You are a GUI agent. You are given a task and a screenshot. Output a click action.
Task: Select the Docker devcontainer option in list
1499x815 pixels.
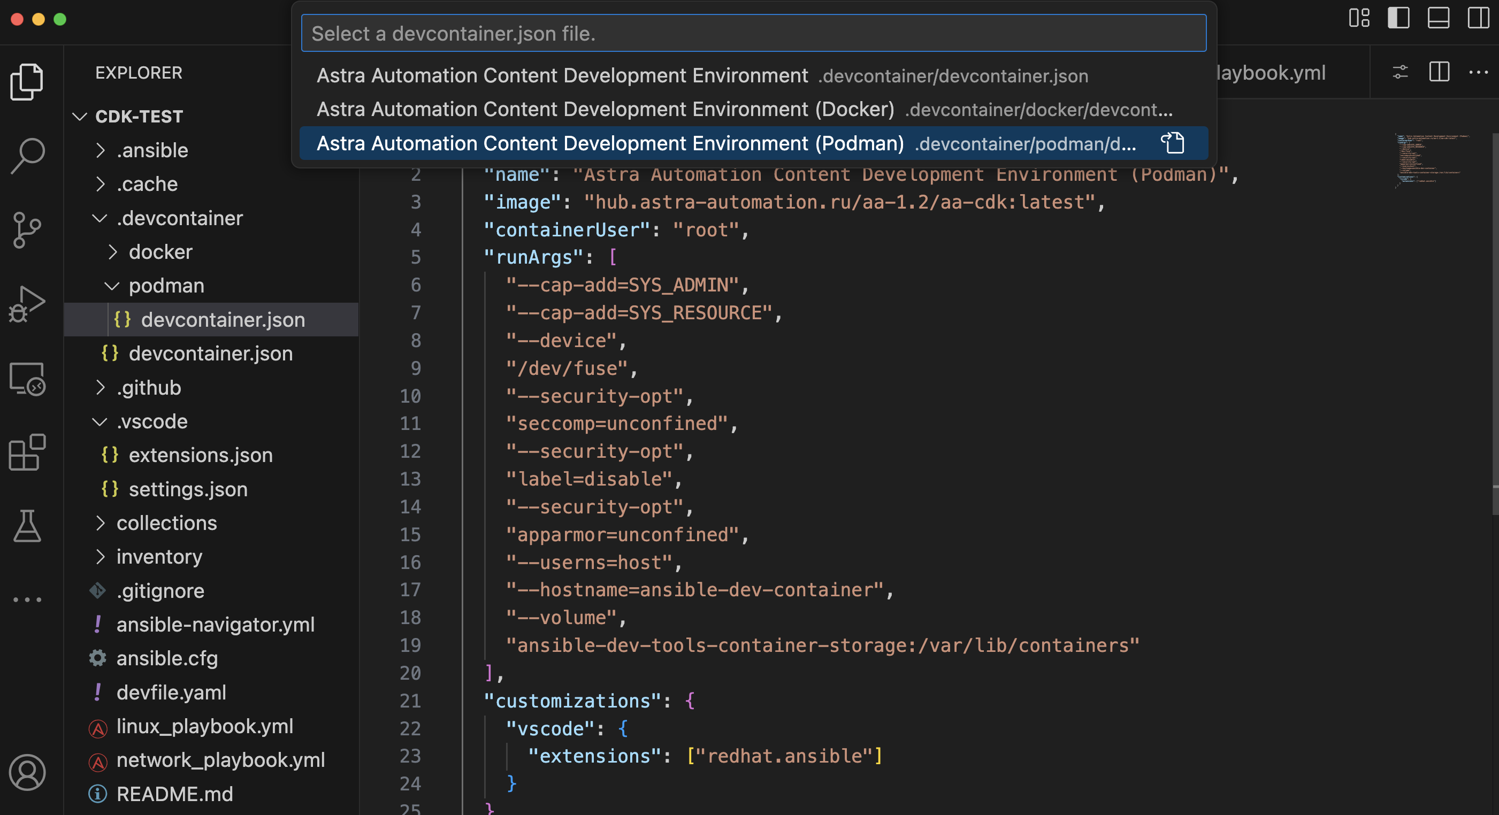(x=605, y=110)
